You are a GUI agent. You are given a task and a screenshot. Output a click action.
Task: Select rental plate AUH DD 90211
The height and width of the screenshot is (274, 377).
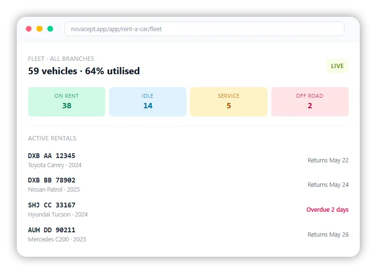52,230
